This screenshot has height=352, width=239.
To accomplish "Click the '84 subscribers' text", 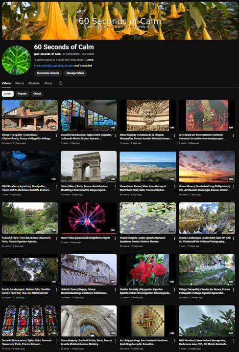I will pyautogui.click(x=71, y=54).
